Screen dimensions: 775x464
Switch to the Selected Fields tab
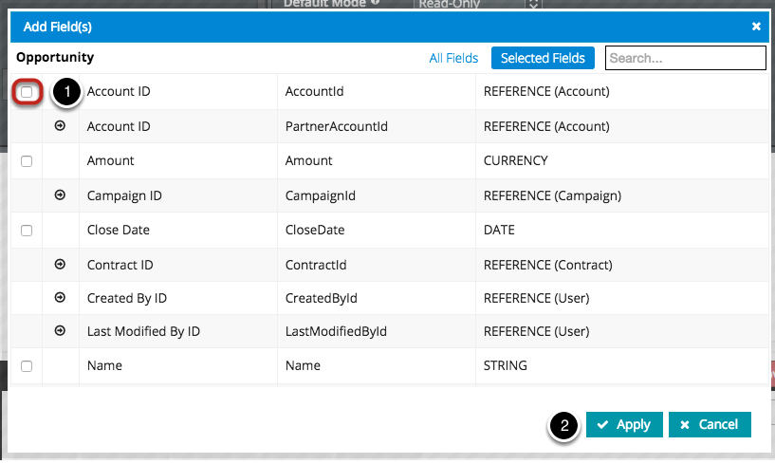coord(543,58)
